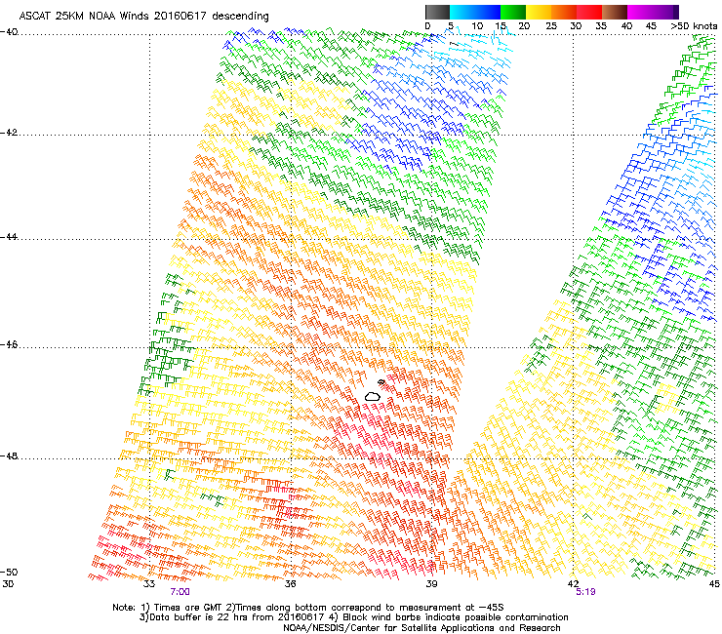
Task: Click the cyan 5-10 knots legend swatch
Action: [462, 12]
